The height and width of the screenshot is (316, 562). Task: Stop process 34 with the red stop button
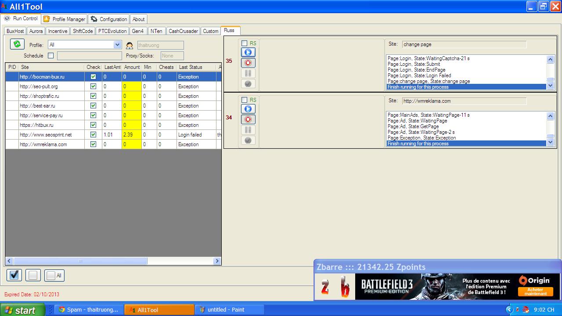pyautogui.click(x=248, y=119)
